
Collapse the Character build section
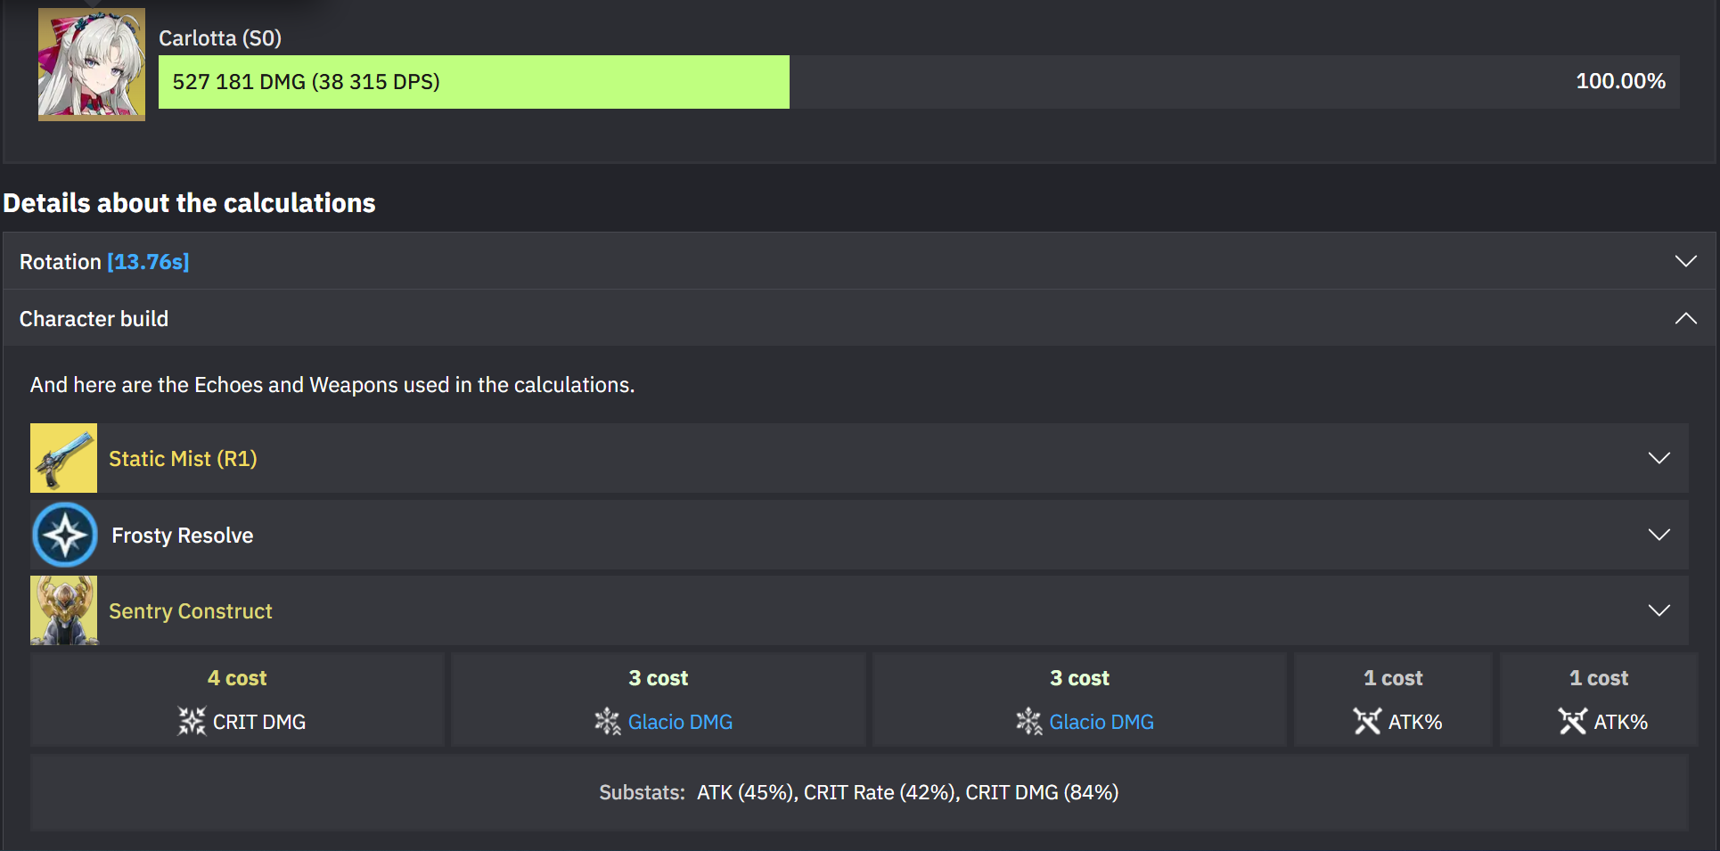pos(1685,318)
